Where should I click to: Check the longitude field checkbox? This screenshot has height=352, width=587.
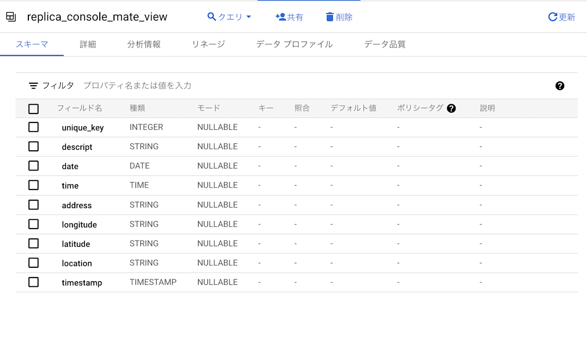(33, 224)
